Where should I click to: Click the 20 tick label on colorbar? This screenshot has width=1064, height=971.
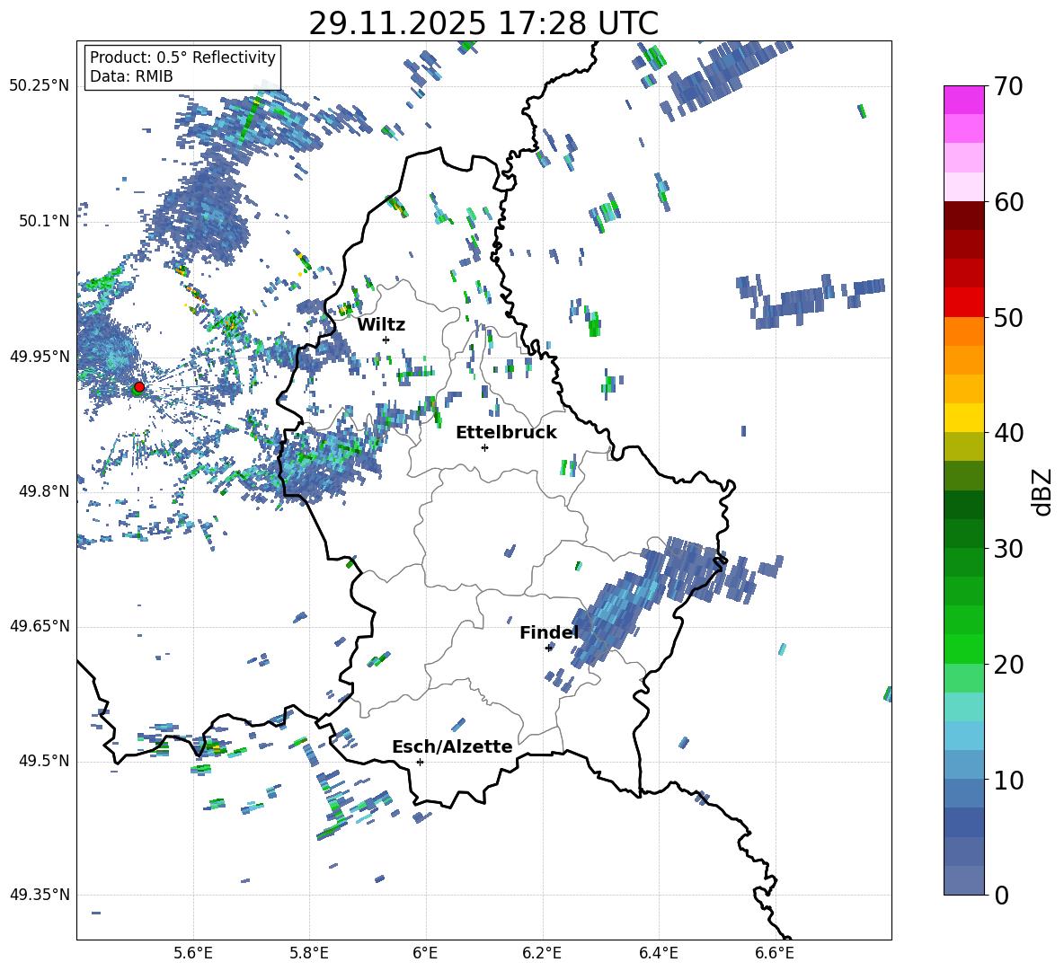1008,664
